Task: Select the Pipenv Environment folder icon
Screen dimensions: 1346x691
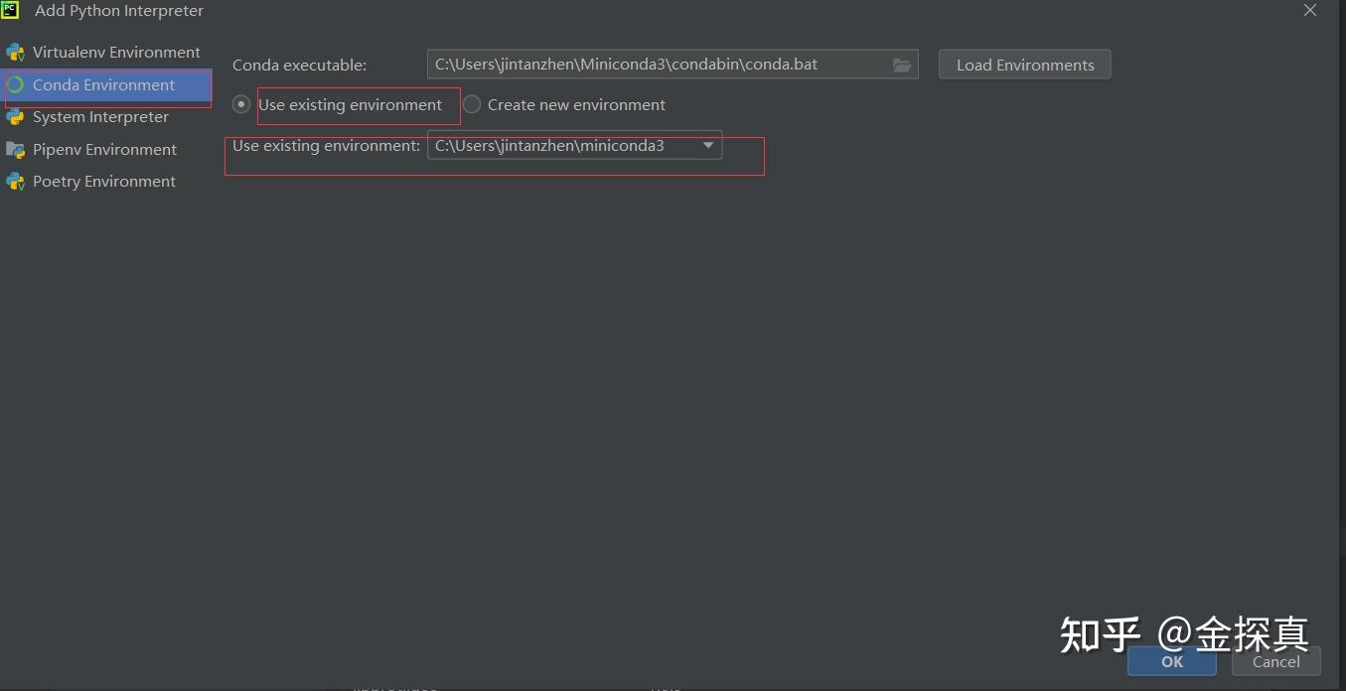Action: click(15, 149)
